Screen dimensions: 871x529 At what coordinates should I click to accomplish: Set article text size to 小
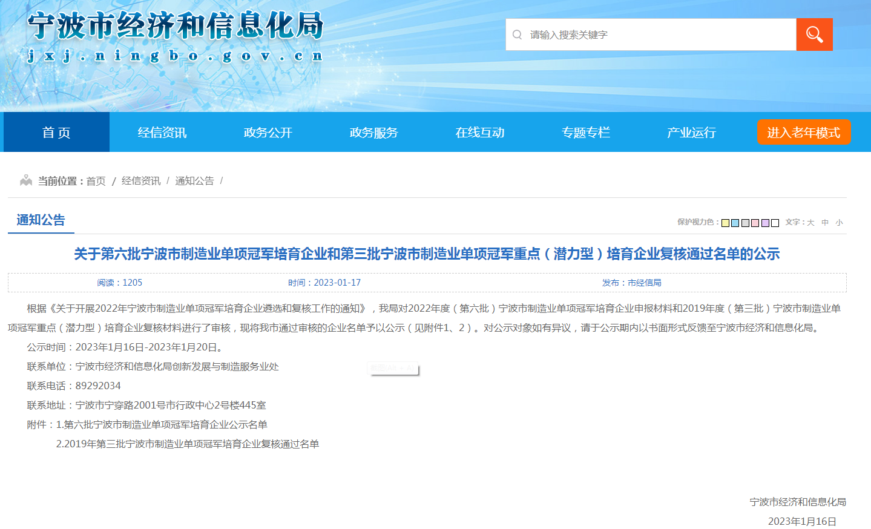[840, 223]
